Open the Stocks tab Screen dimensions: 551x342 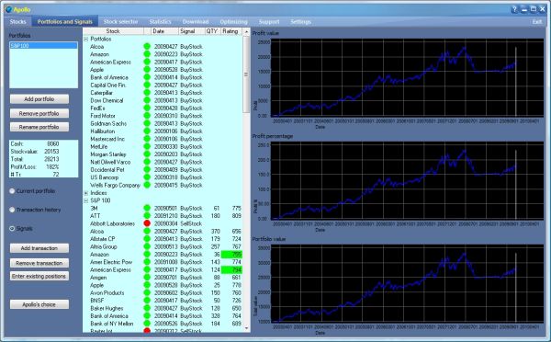(x=18, y=22)
